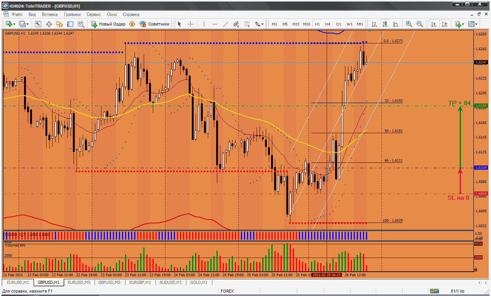Switch to GBPUSD,M5 chart tab
The width and height of the screenshot is (491, 296).
tap(109, 282)
